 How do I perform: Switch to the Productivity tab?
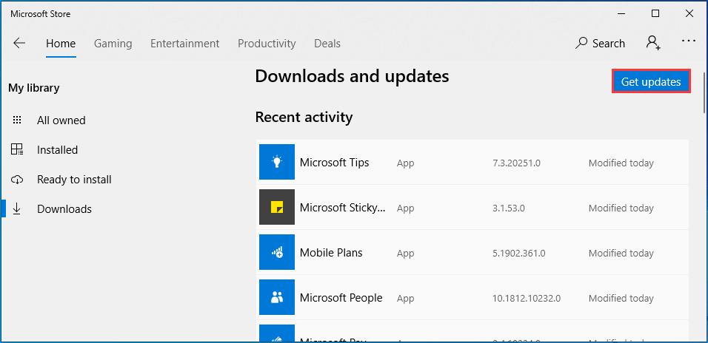click(x=267, y=44)
